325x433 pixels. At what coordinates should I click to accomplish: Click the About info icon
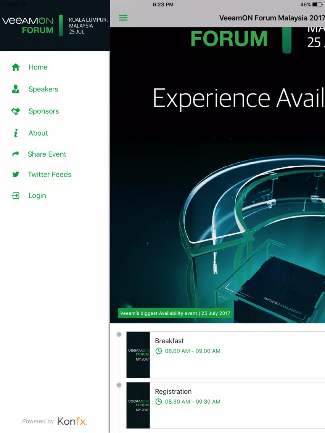tap(16, 133)
